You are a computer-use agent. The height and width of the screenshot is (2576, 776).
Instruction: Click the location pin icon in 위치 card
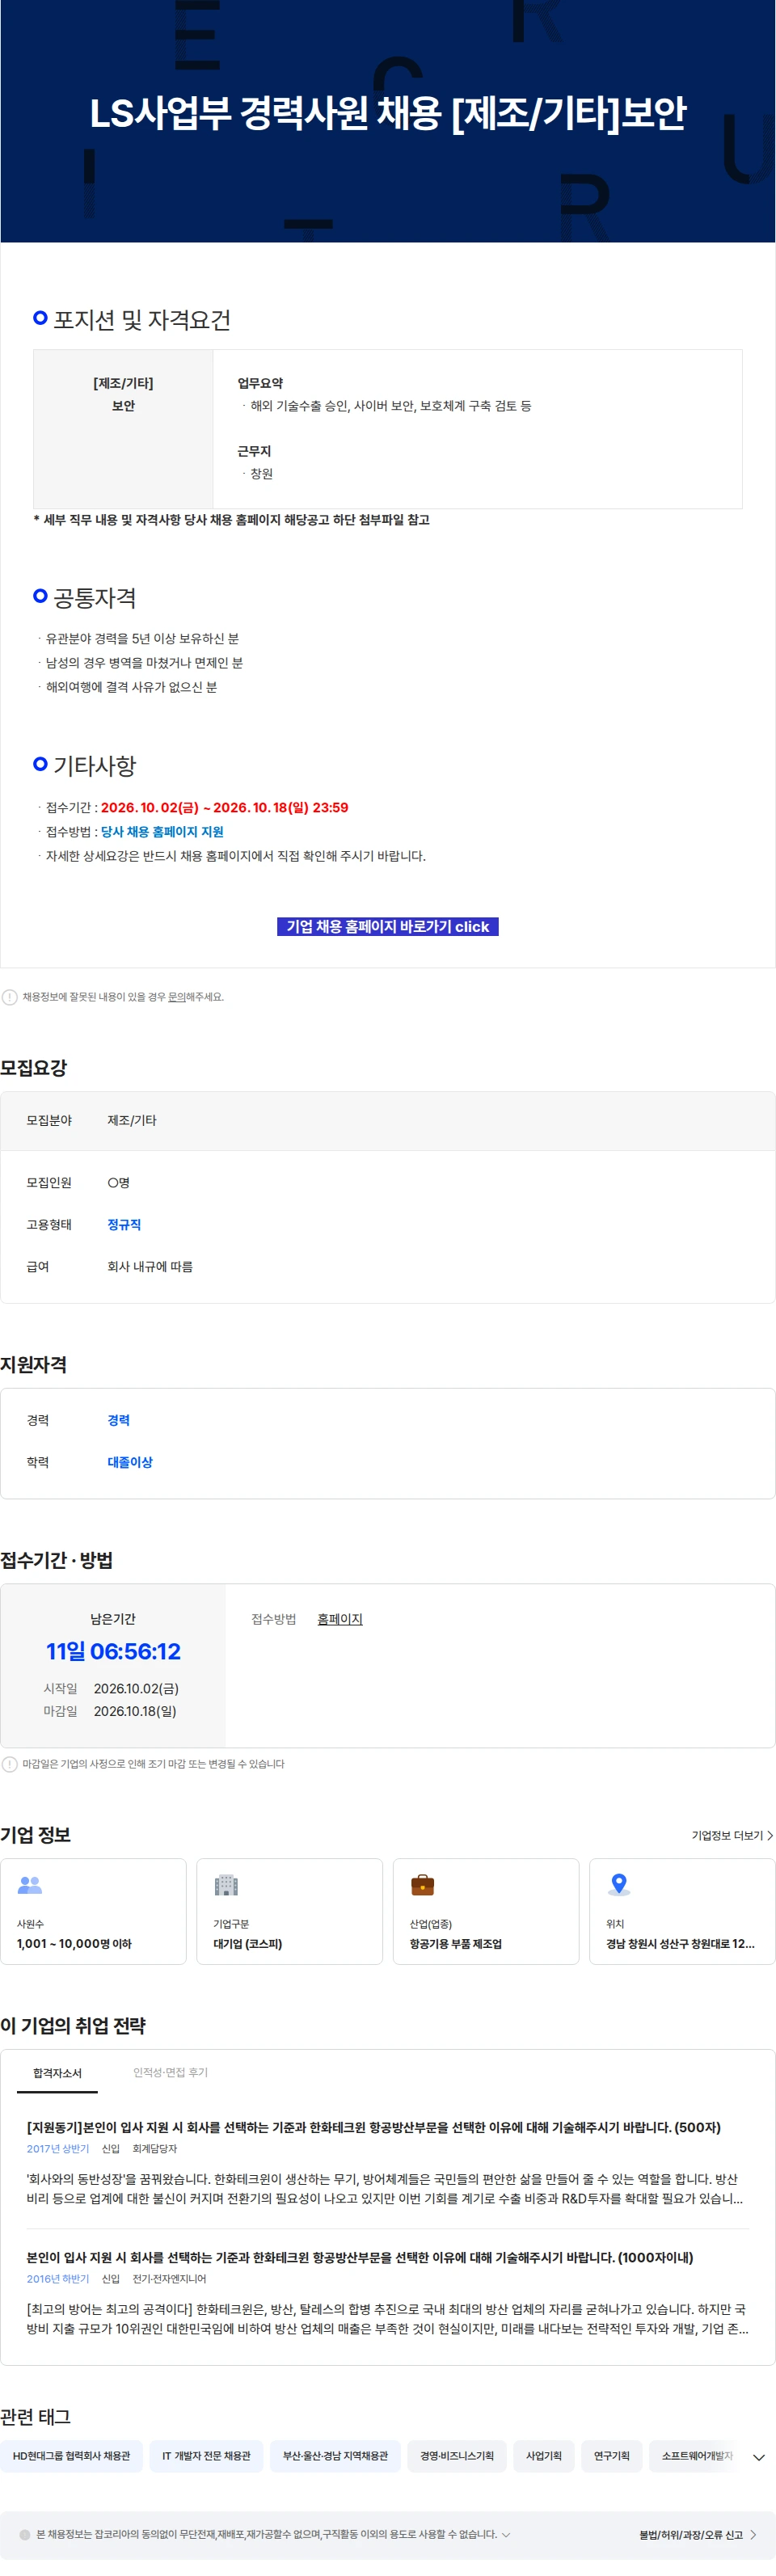pyautogui.click(x=619, y=1884)
